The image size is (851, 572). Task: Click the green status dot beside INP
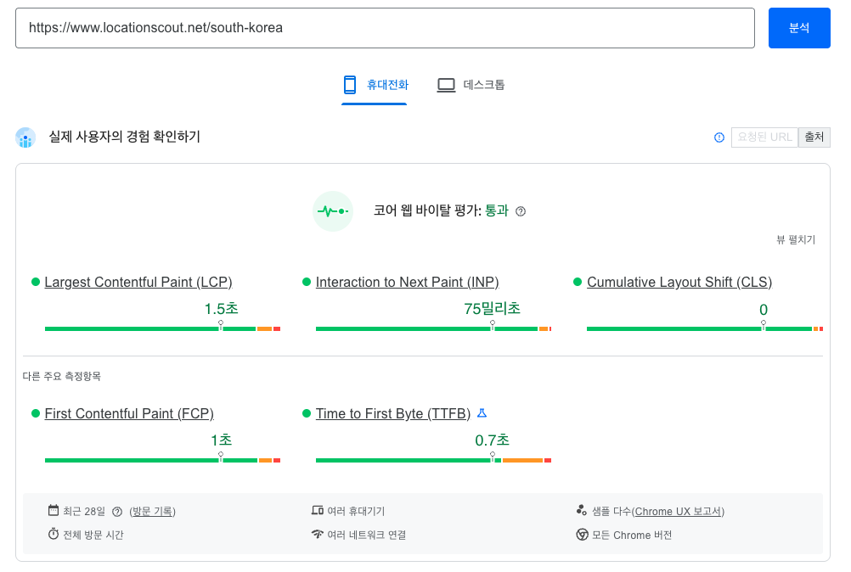(307, 282)
